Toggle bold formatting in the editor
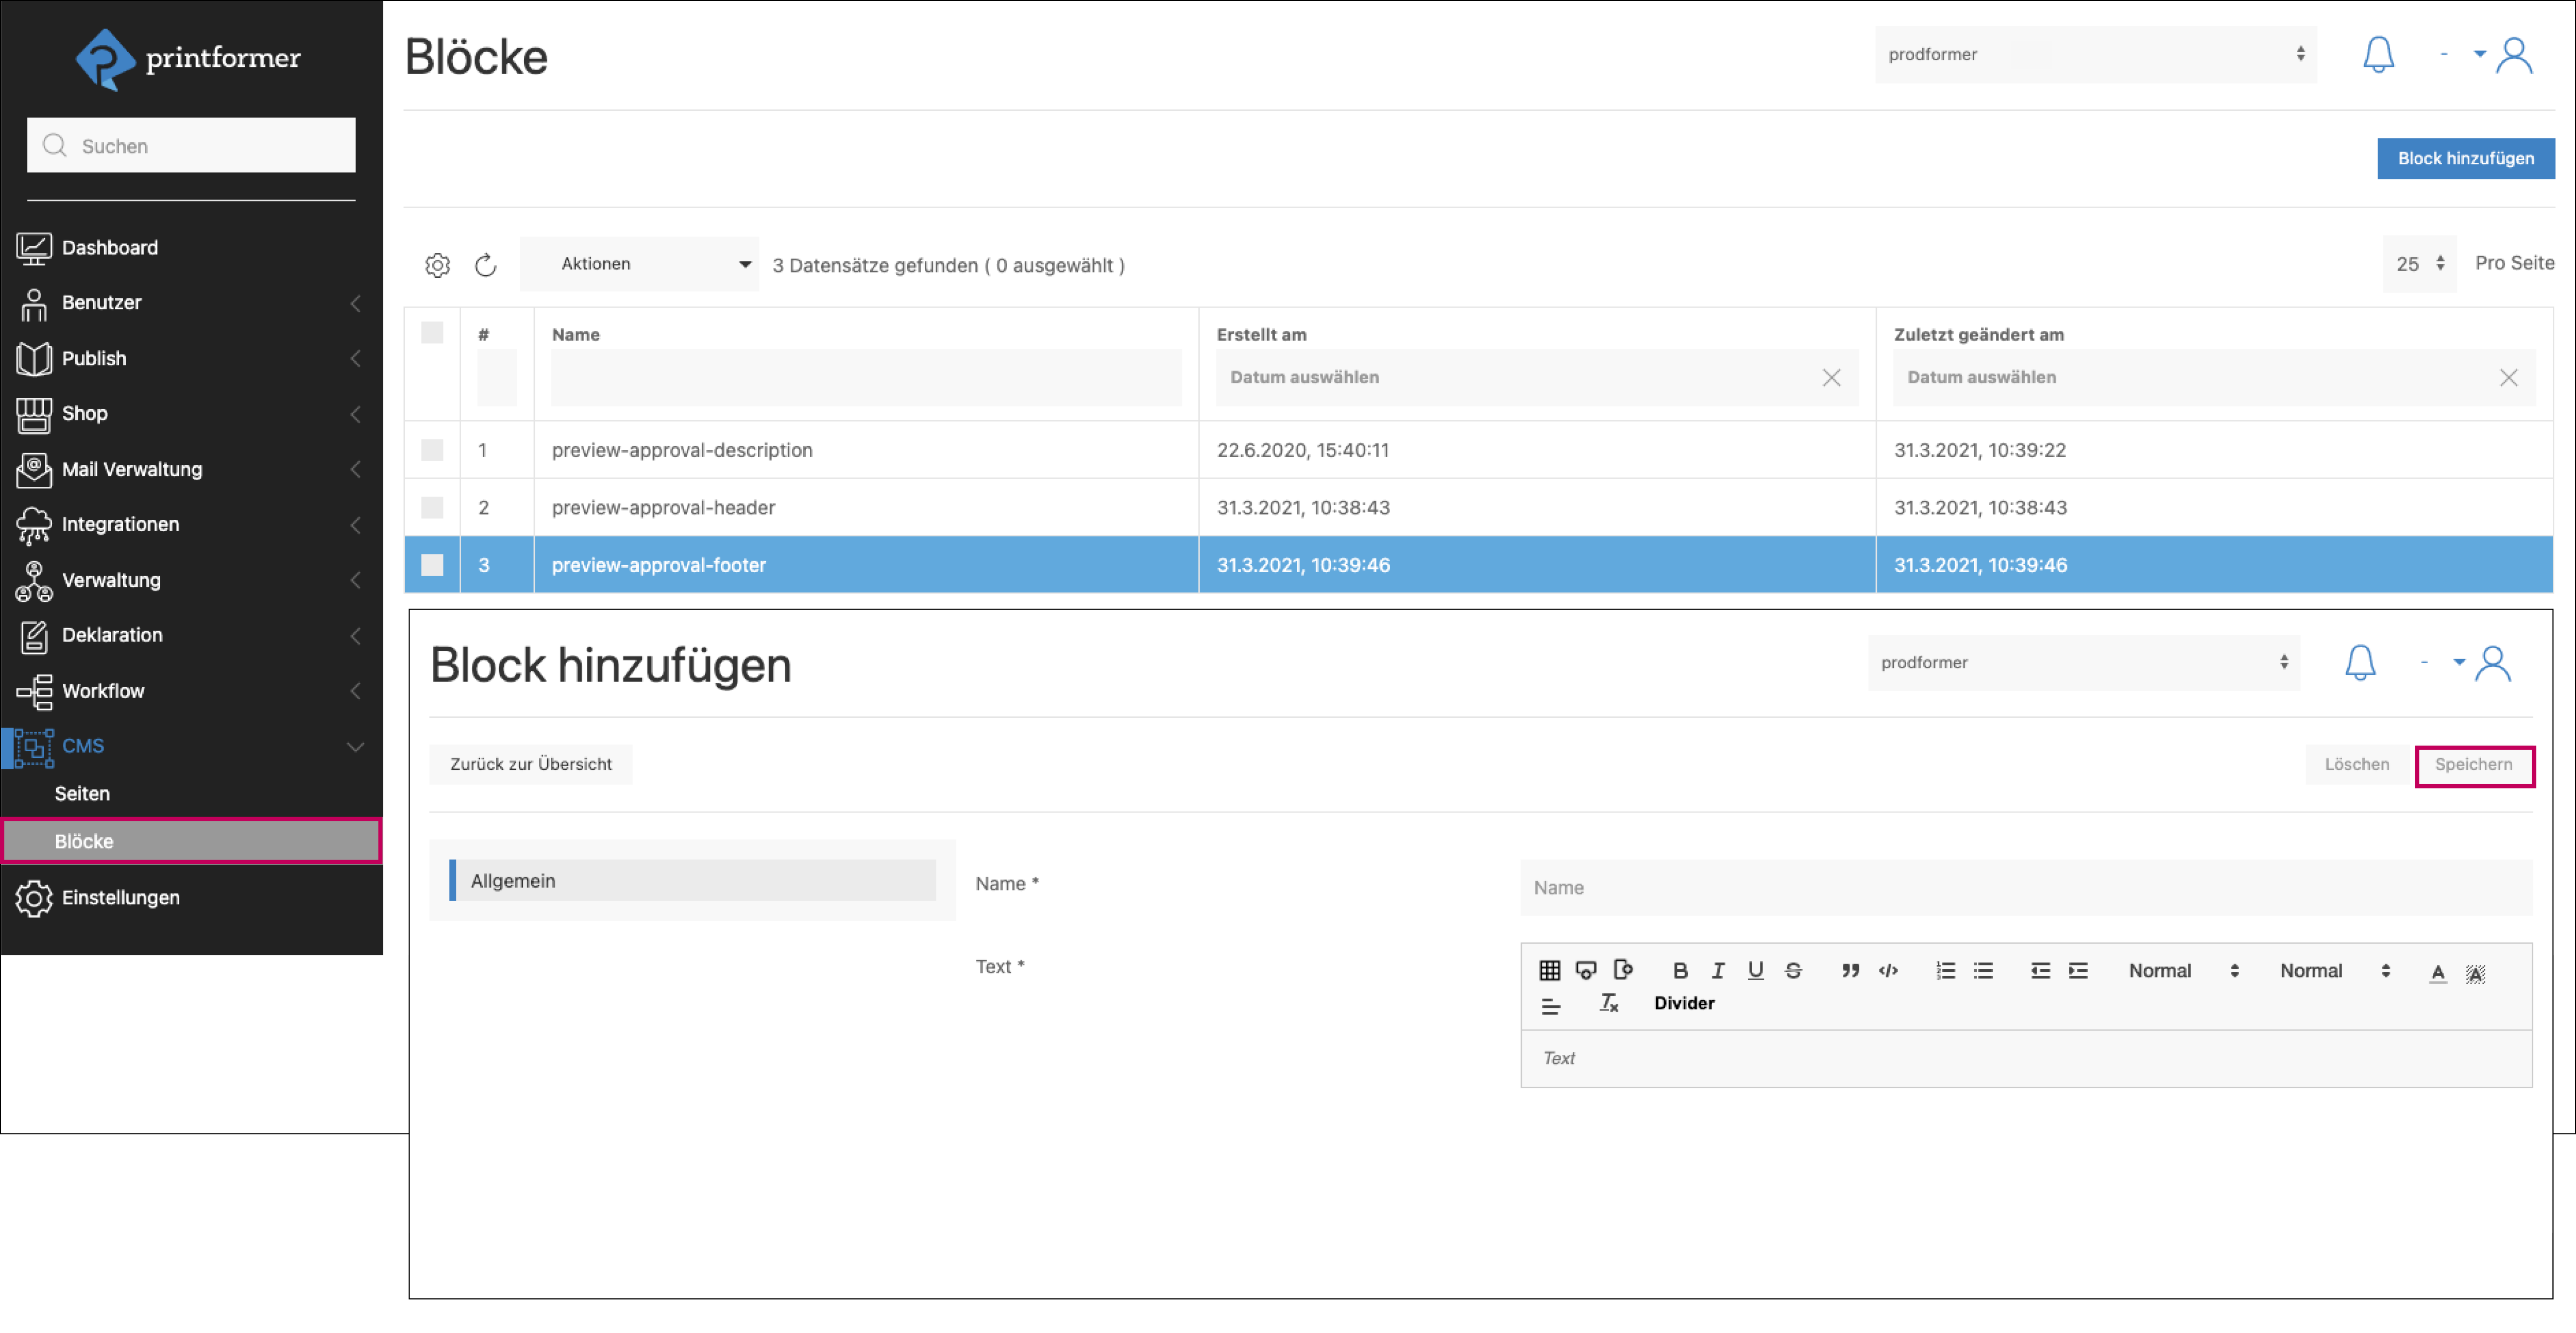The image size is (2576, 1333). click(1680, 970)
